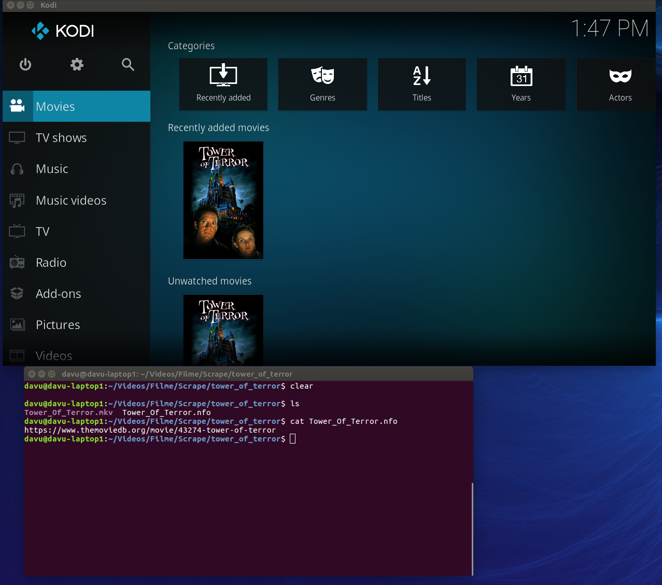This screenshot has height=585, width=662.
Task: Browse movies by Actors label
Action: [x=621, y=97]
